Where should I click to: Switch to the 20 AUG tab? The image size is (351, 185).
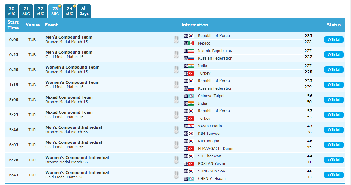click(12, 11)
